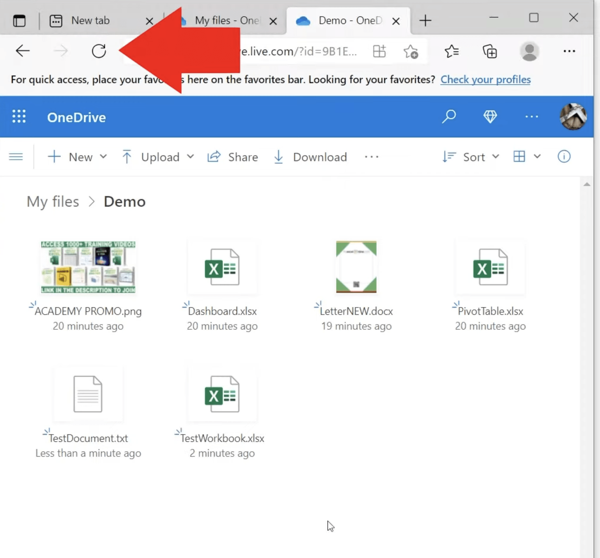
Task: Select the ACADEMY PROMO.png file name
Action: click(x=88, y=311)
